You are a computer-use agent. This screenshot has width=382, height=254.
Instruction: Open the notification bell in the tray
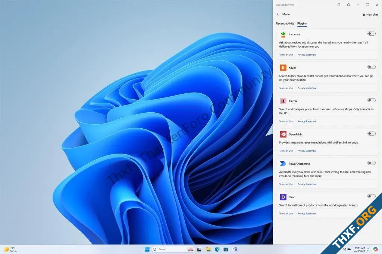point(368,250)
